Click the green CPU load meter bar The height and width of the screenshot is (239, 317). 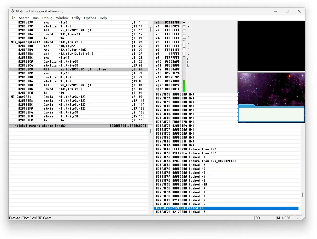[x=184, y=86]
